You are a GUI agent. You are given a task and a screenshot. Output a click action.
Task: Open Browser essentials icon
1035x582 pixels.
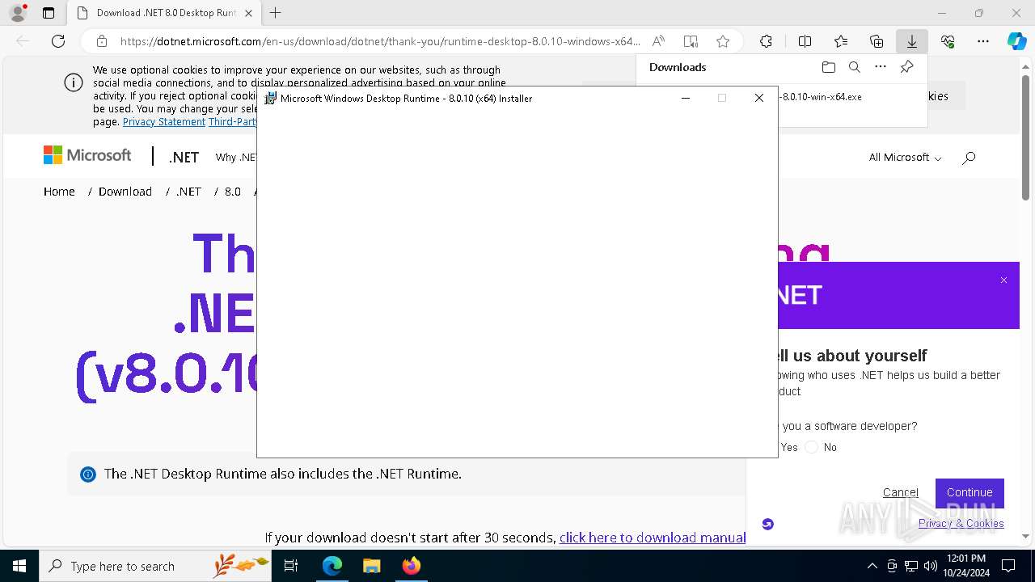coord(948,41)
